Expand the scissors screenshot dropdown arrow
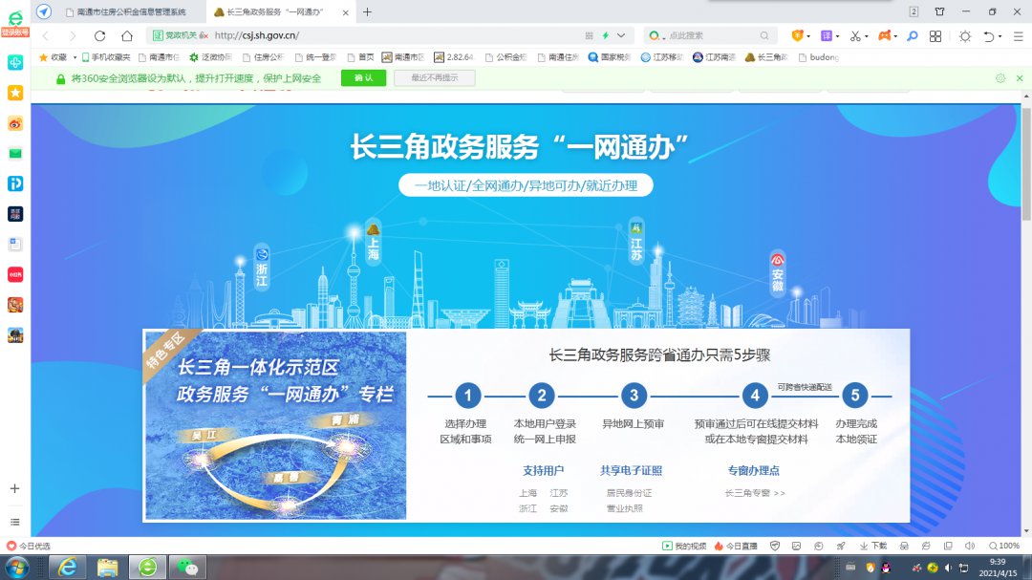Image resolution: width=1032 pixels, height=580 pixels. (866, 37)
